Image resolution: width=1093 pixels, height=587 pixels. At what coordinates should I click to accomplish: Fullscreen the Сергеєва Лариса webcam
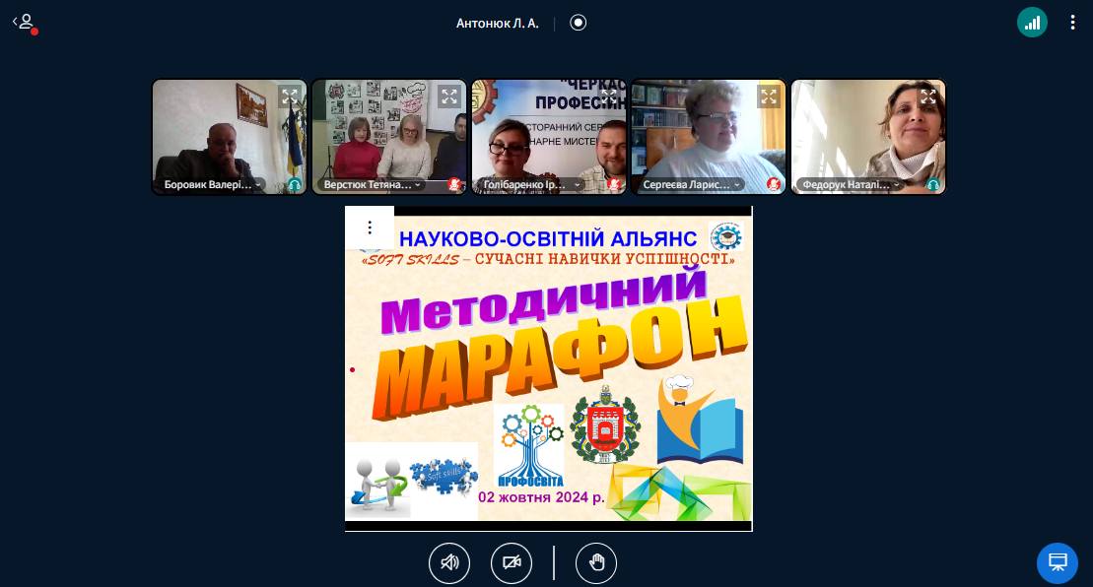(x=769, y=97)
